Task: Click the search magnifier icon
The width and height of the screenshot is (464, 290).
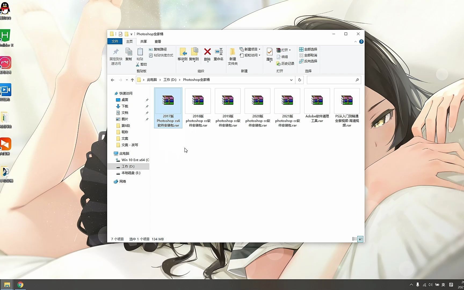Action: [x=357, y=80]
